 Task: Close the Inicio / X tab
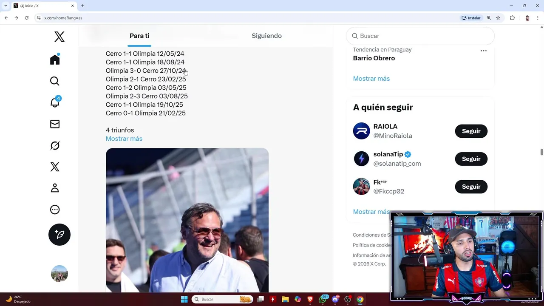72,6
